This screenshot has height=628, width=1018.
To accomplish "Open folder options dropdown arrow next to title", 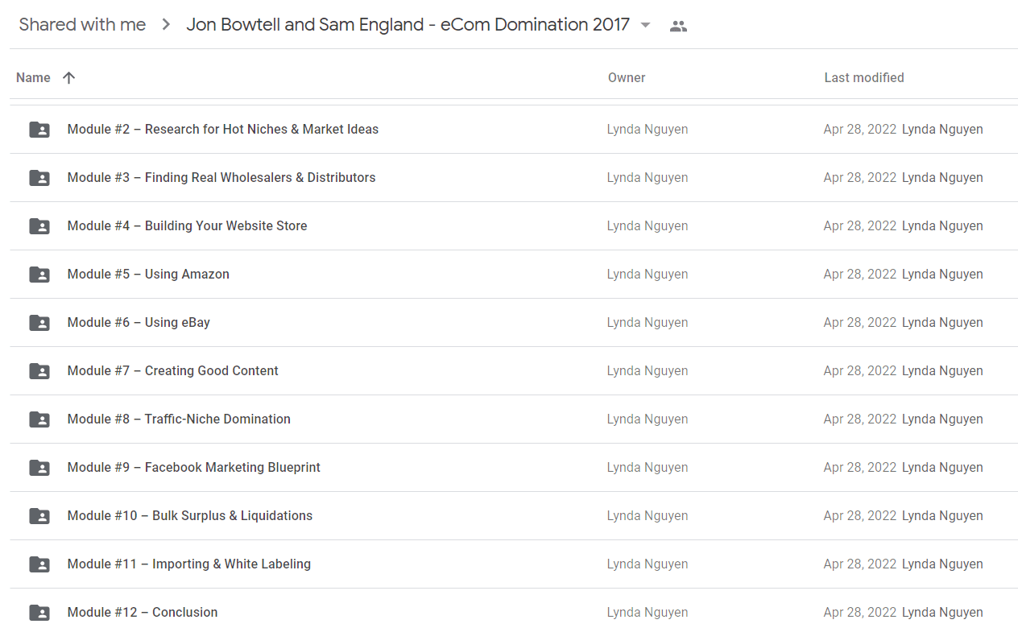I will [645, 25].
